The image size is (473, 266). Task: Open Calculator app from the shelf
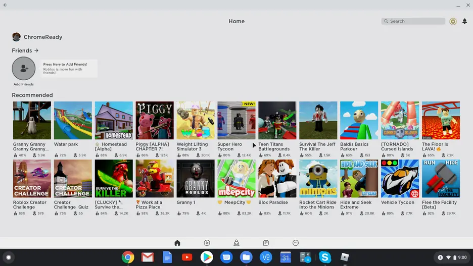[x=305, y=257]
